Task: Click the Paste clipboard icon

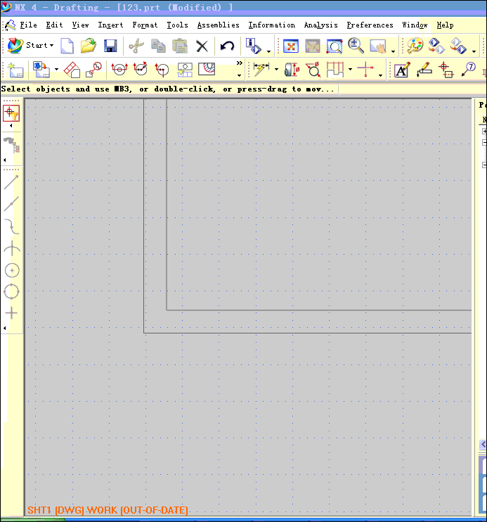Action: pos(180,46)
